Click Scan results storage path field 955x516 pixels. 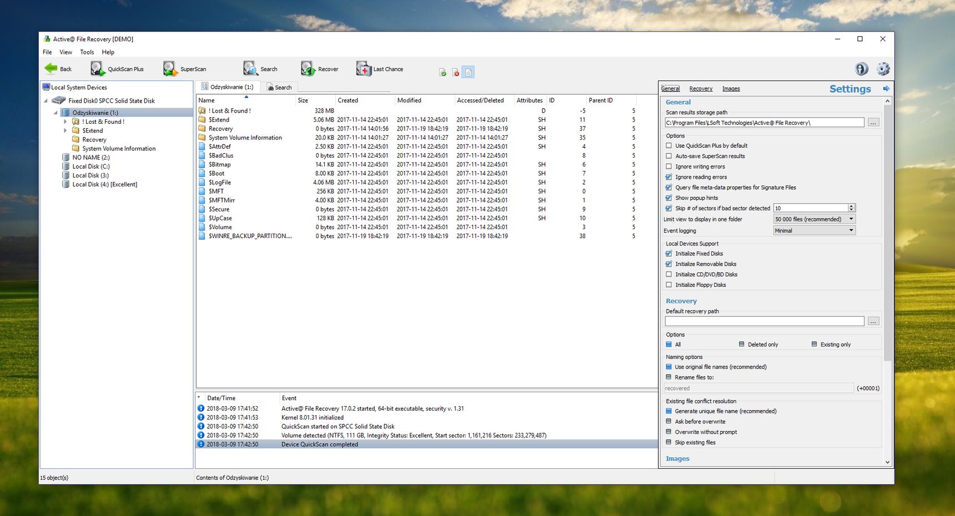tap(765, 123)
